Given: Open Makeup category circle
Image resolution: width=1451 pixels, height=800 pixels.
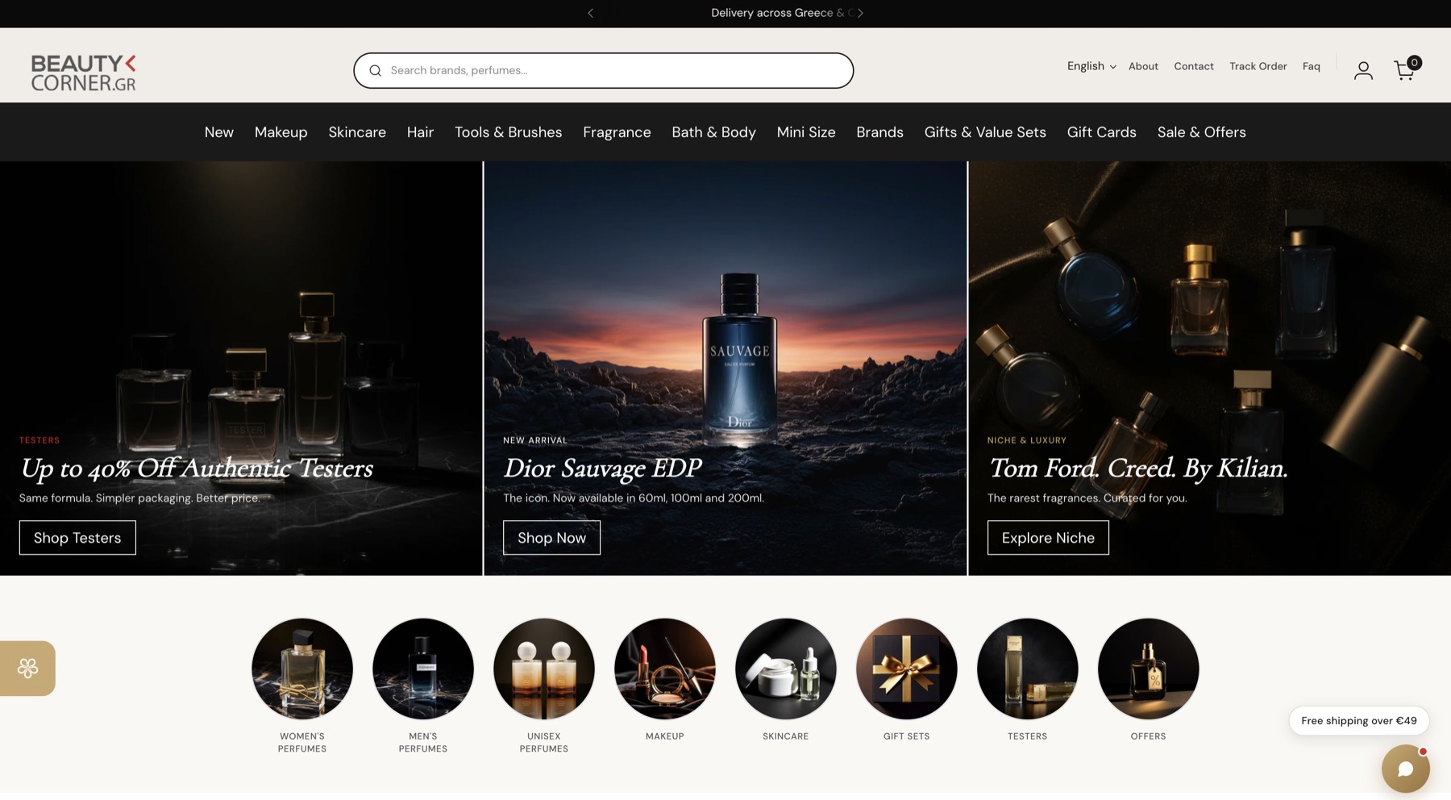Looking at the screenshot, I should pyautogui.click(x=665, y=669).
